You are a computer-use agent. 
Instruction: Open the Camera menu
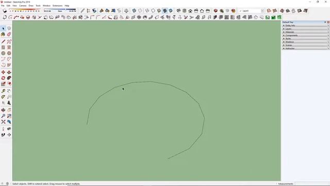pyautogui.click(x=23, y=6)
